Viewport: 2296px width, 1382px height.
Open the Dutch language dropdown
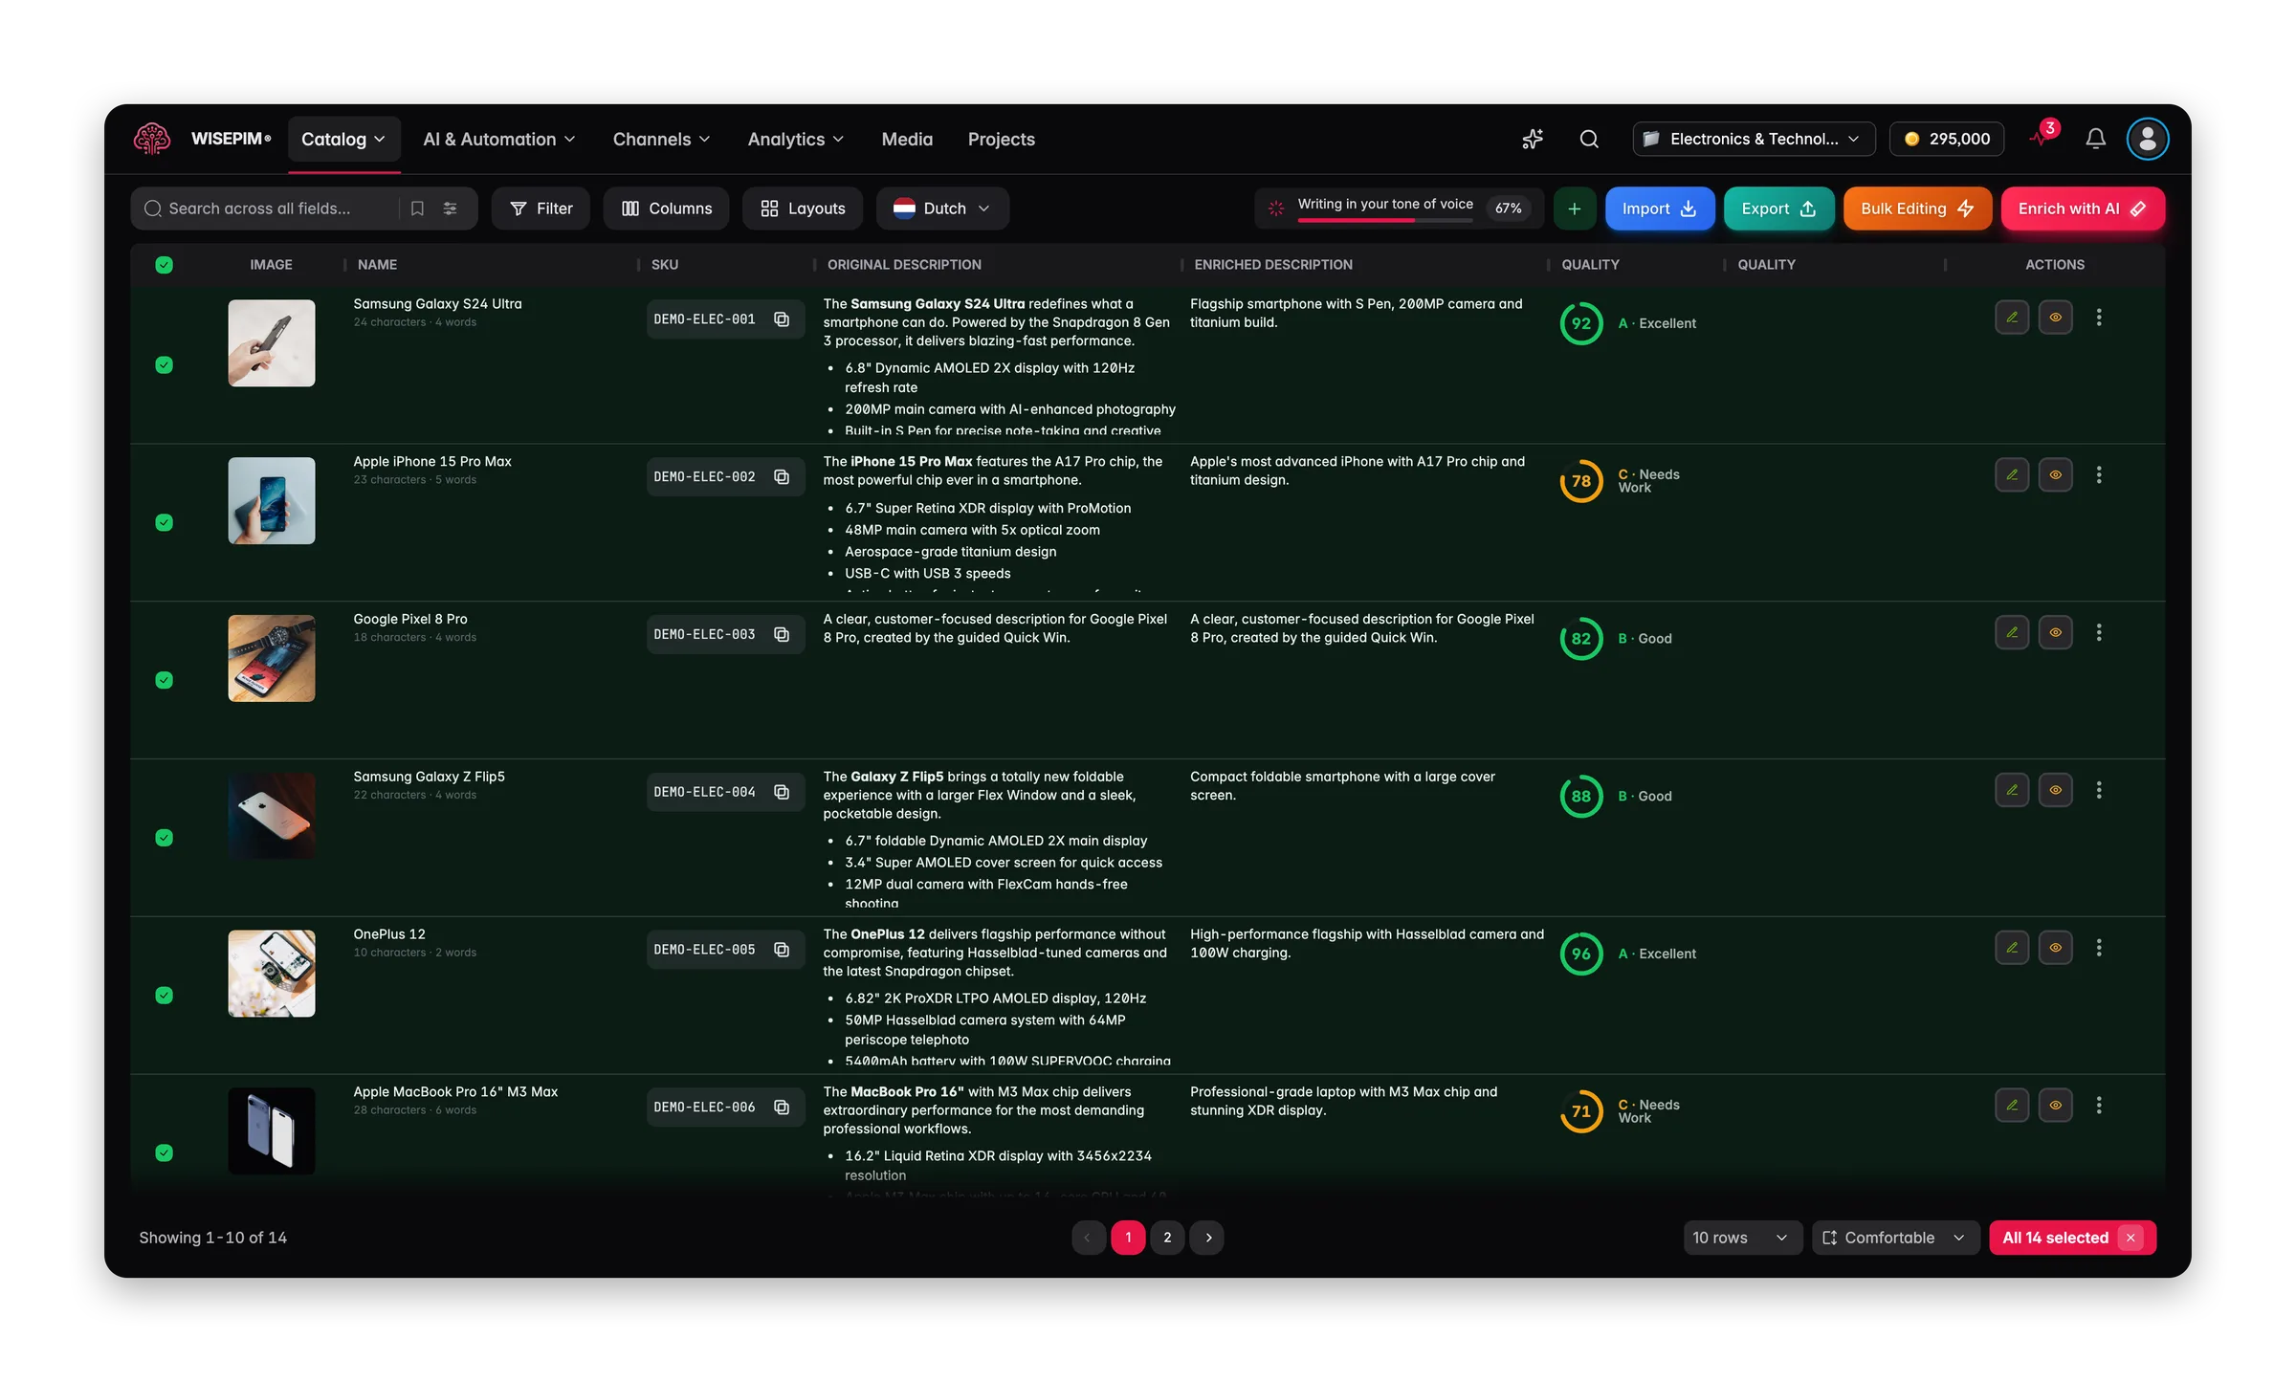(x=942, y=208)
